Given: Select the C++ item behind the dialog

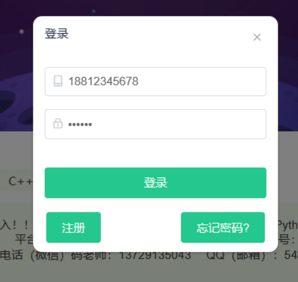Looking at the screenshot, I should [x=20, y=181].
